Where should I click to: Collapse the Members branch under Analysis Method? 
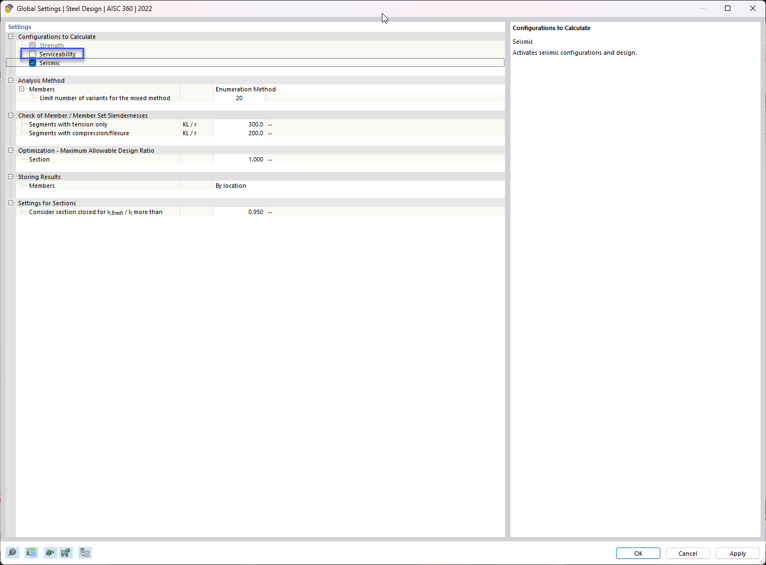pos(22,89)
